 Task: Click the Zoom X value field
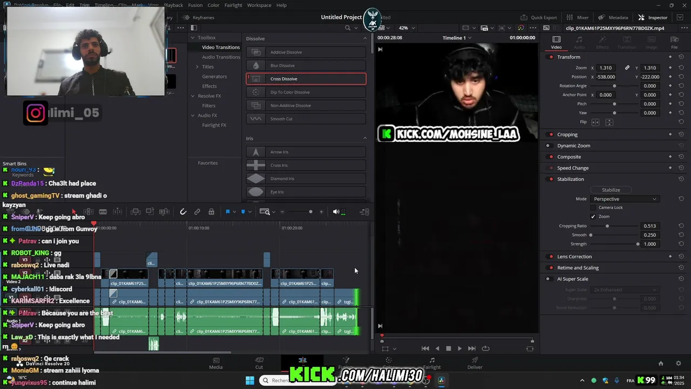coord(606,68)
